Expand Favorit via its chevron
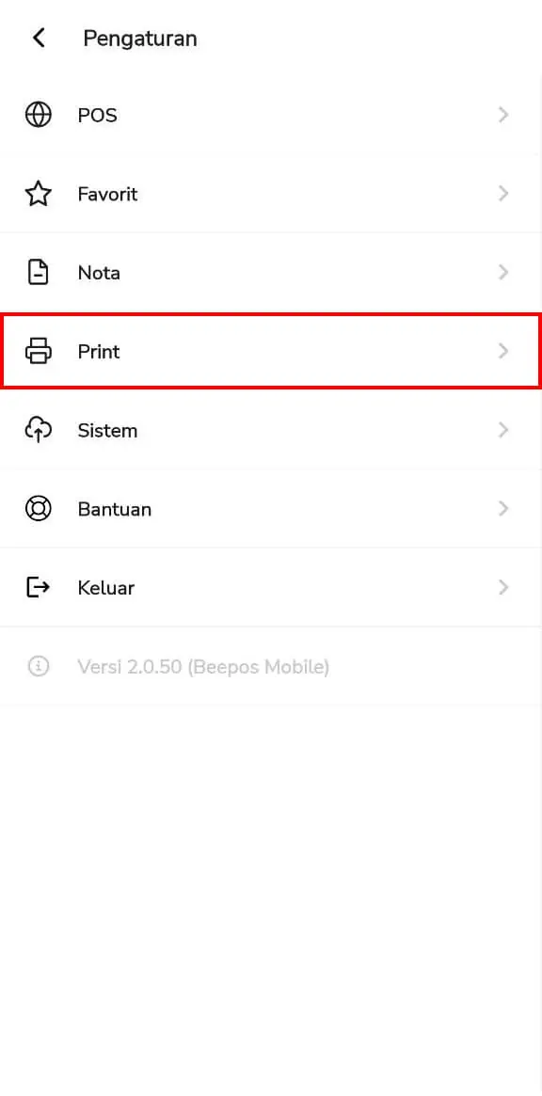 point(502,194)
